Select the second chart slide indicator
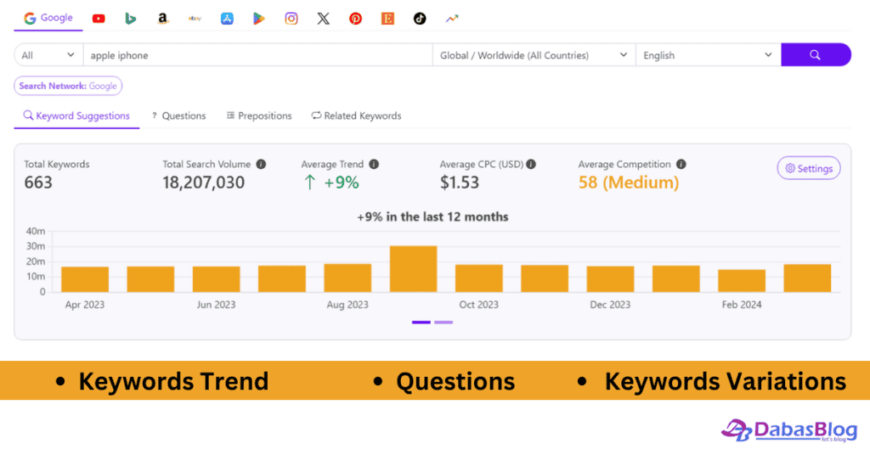 [x=443, y=322]
